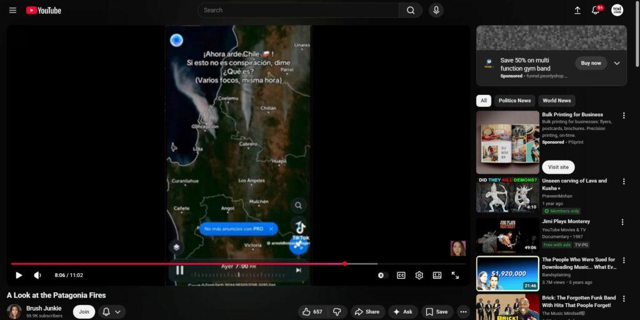
Task: Expand the sponsored ad chevron
Action: click(x=617, y=63)
